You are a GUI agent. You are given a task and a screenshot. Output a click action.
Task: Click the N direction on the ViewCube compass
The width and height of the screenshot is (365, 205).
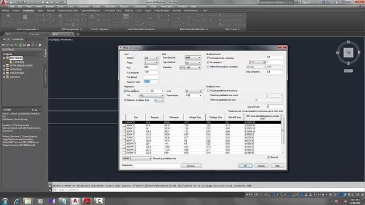point(348,42)
